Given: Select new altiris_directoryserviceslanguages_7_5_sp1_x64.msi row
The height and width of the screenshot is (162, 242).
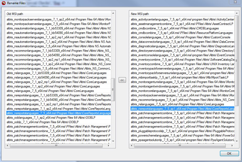Looking at the screenshot, I should 183,51.
